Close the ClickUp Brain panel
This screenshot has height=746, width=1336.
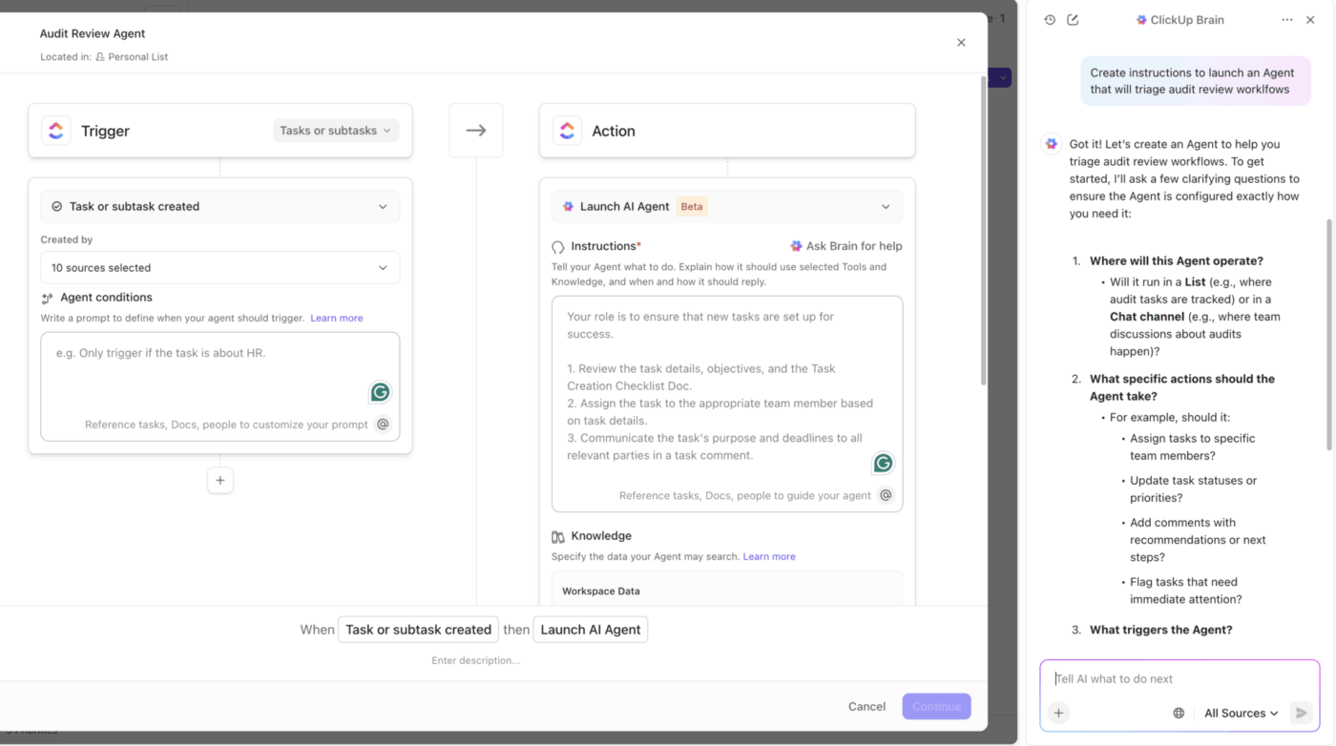pyautogui.click(x=1310, y=20)
